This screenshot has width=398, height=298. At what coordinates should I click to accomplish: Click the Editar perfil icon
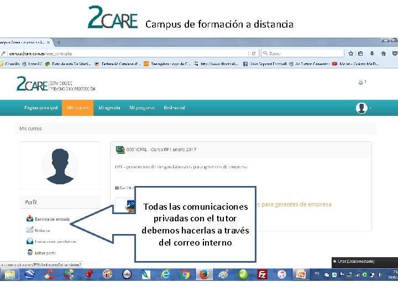(30, 252)
